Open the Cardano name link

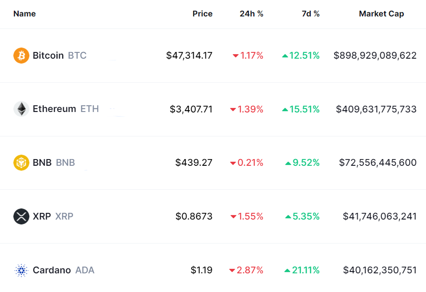click(x=52, y=270)
